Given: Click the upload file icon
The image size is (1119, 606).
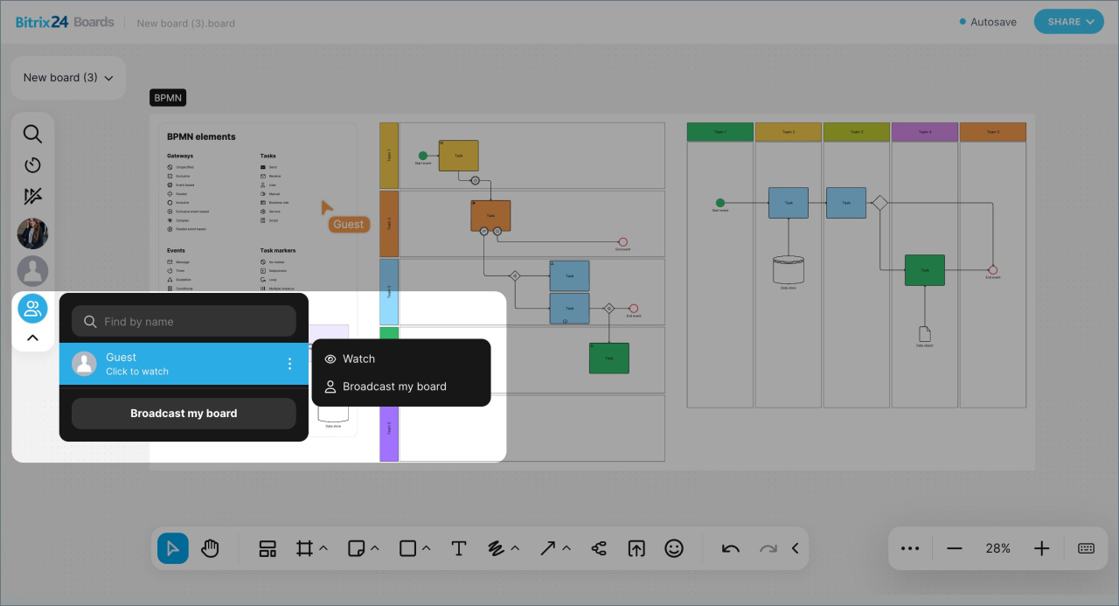Looking at the screenshot, I should [636, 548].
